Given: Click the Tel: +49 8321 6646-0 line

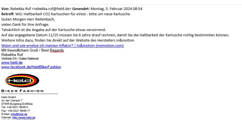Looking at the screenshot, I should click(15, 107).
